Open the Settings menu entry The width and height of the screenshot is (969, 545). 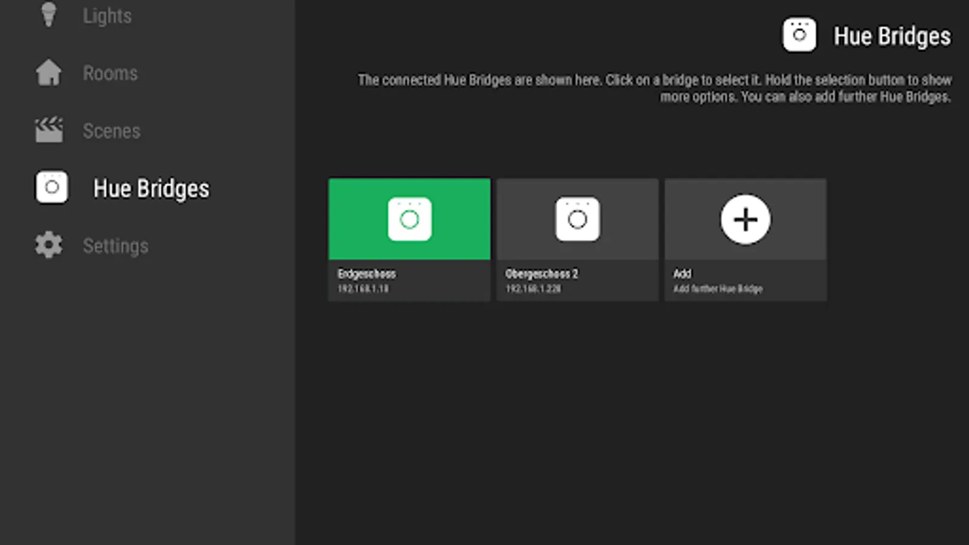[116, 246]
